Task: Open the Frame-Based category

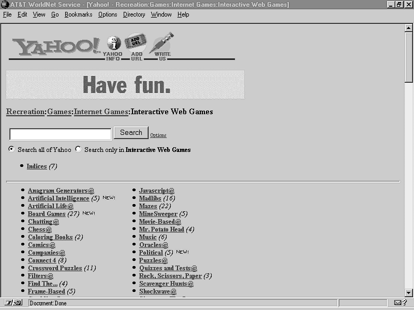Action: tap(47, 291)
